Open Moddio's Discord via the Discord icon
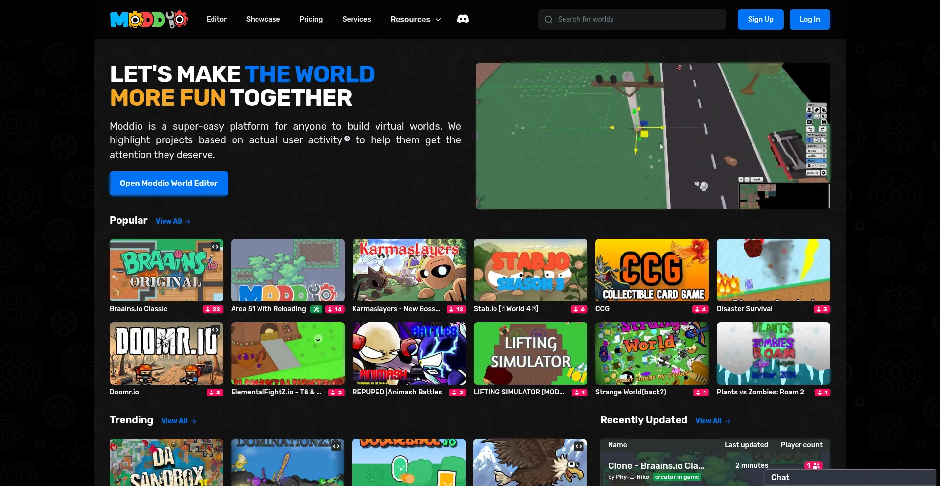 463,19
